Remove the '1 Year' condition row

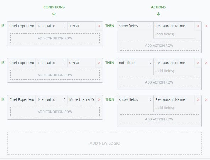(99, 26)
